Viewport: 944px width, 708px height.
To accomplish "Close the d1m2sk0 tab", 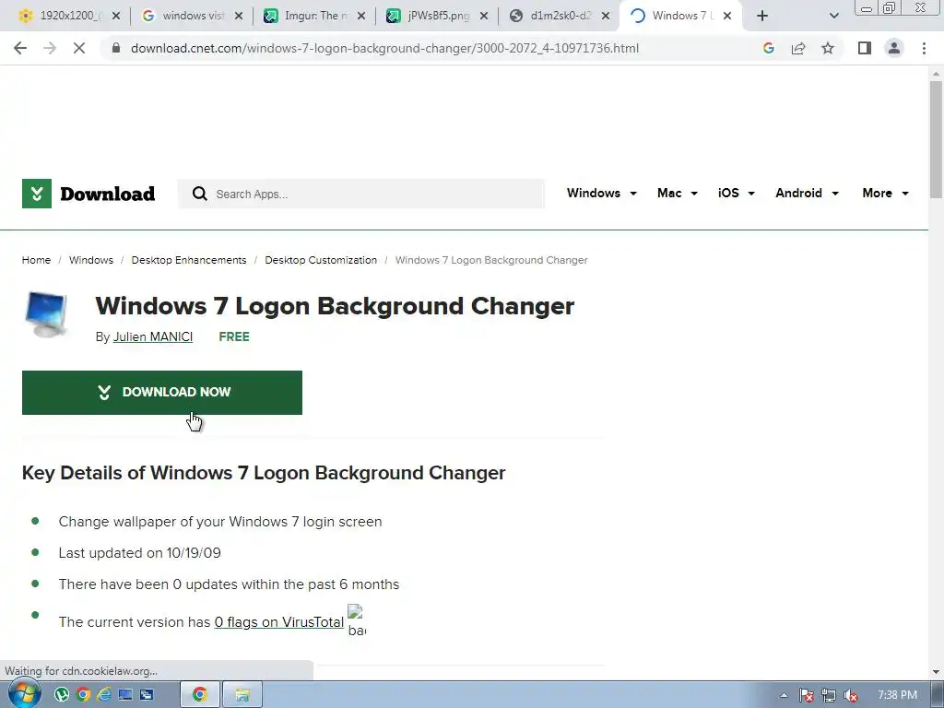I will [x=607, y=17].
